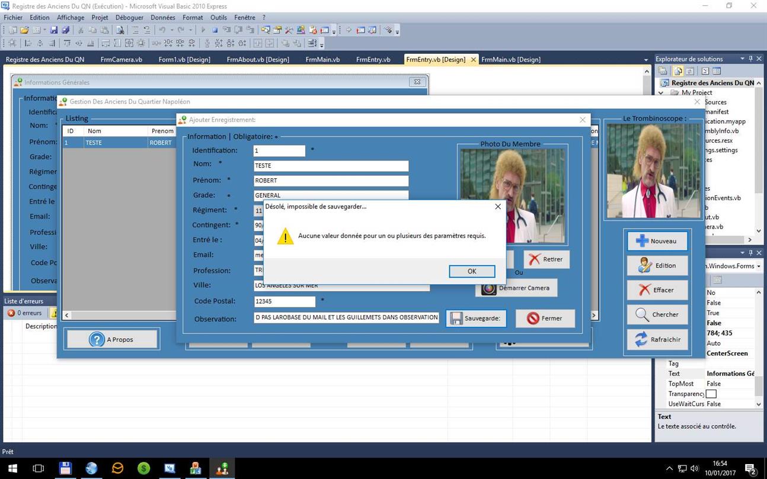
Task: Open the Affichage menu
Action: 71,18
